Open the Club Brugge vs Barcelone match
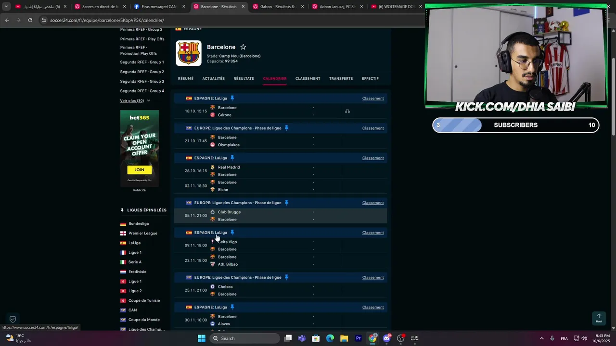The width and height of the screenshot is (616, 346). pyautogui.click(x=281, y=216)
